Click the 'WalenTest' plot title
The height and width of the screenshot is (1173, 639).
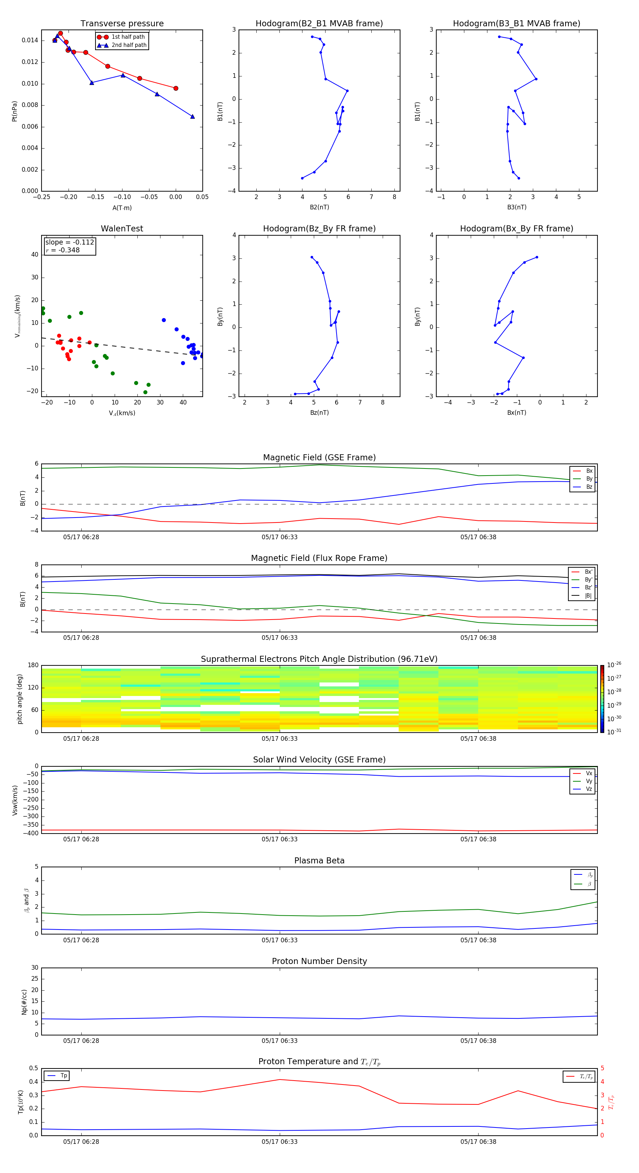click(122, 229)
